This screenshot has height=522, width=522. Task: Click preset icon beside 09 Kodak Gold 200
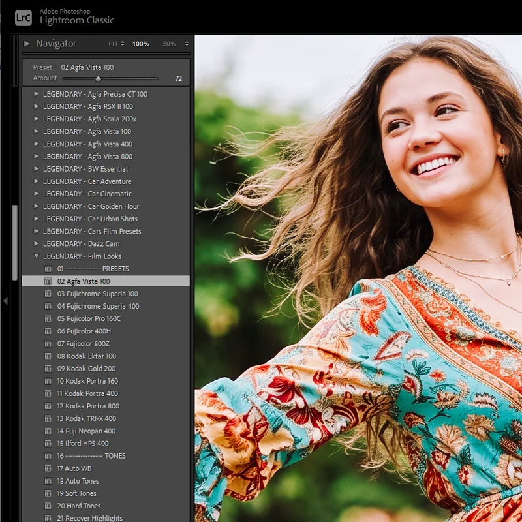click(48, 369)
